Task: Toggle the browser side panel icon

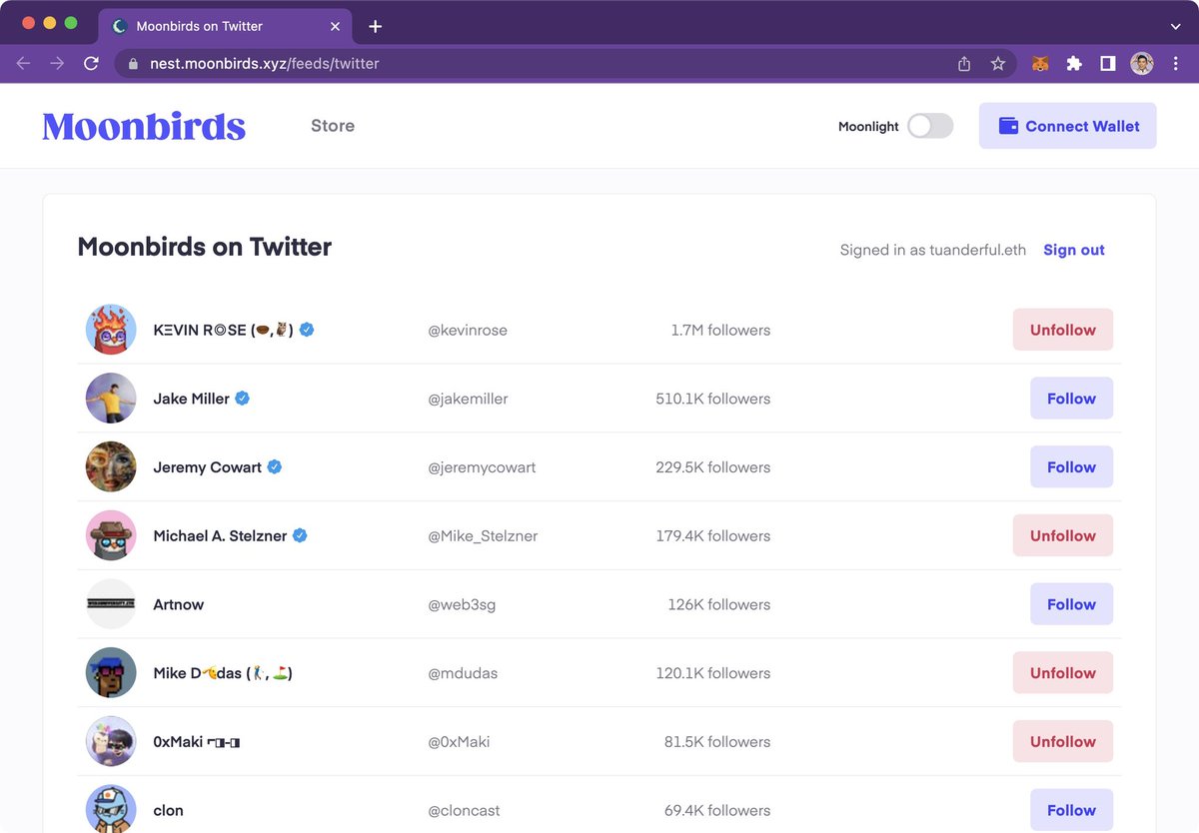Action: (1108, 64)
